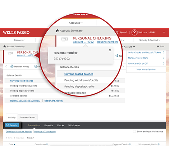The width and height of the screenshot is (169, 146).
Task: Click the Wells Fargo logo
Action: tap(16, 33)
